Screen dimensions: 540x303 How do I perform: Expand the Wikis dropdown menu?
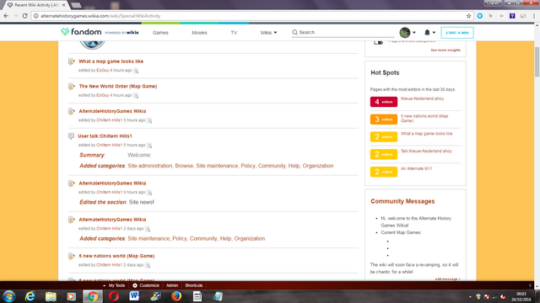point(268,33)
